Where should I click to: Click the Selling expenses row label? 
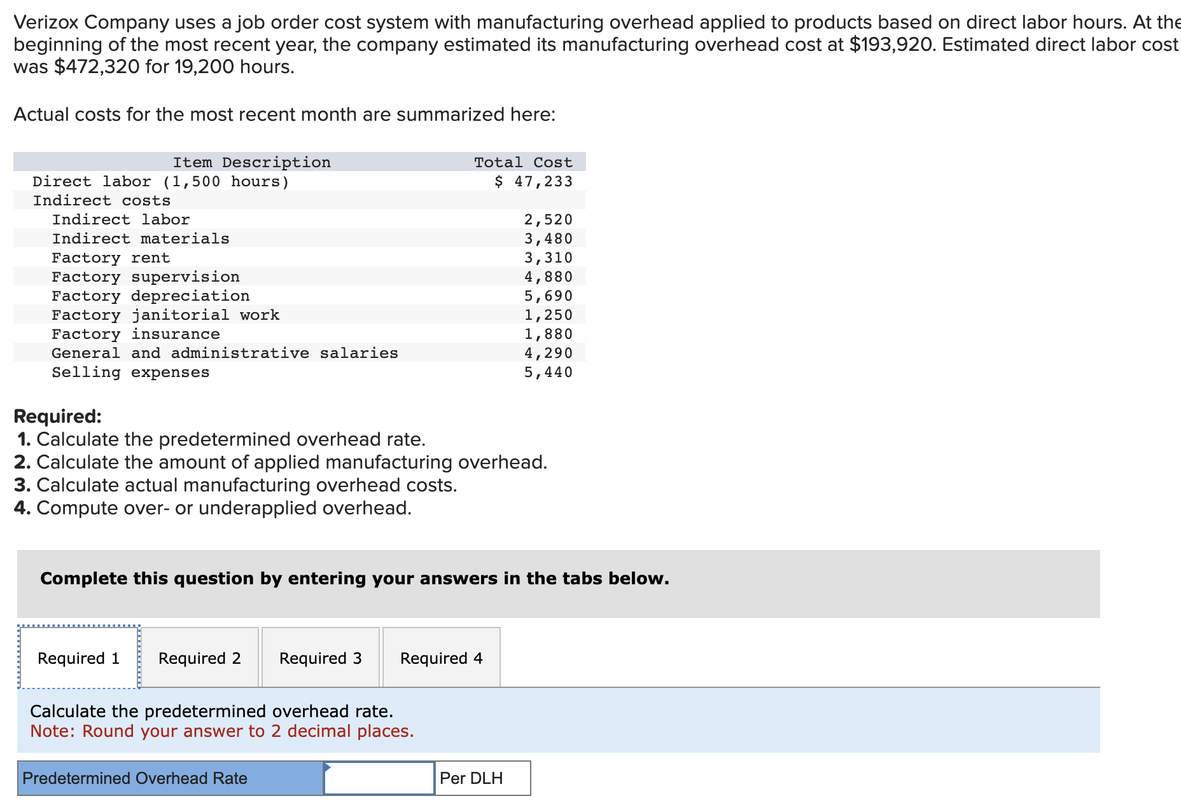[131, 372]
